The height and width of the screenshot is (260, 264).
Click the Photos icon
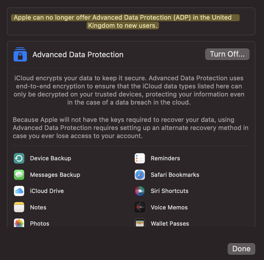pos(19,223)
